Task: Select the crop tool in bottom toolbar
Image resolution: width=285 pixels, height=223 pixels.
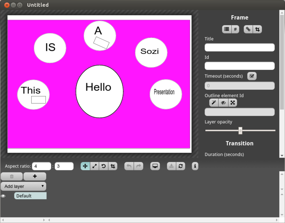Action: 113,166
